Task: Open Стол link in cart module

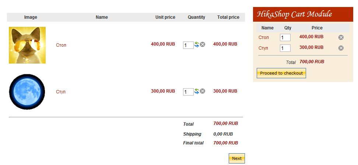Action: coord(264,37)
